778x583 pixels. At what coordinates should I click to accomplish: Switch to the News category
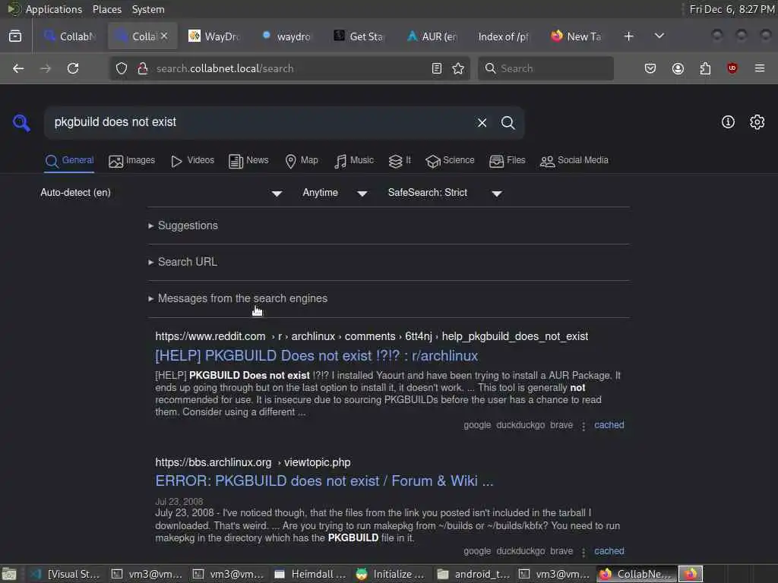point(248,161)
